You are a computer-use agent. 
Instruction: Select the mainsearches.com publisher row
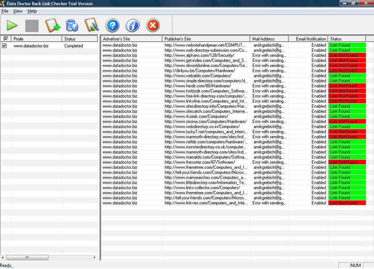point(234,178)
